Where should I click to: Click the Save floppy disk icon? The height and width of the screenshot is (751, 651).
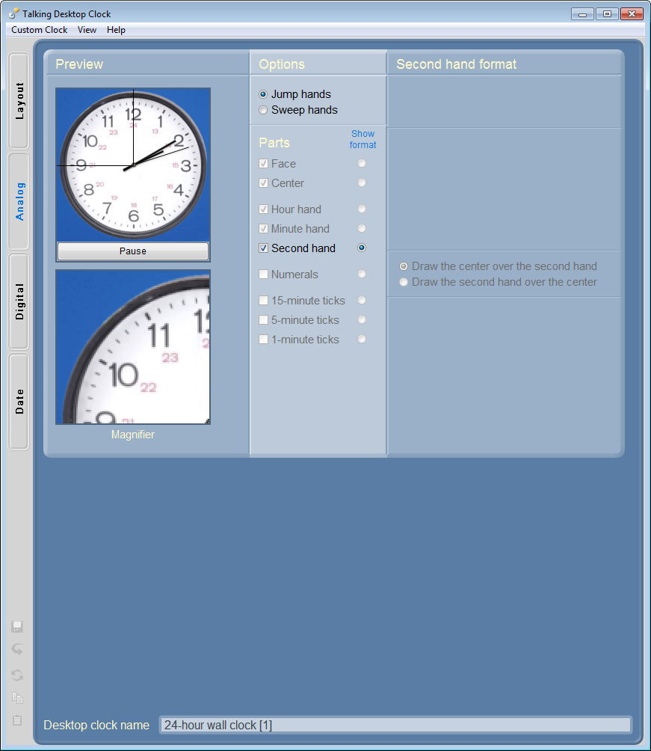click(x=17, y=627)
